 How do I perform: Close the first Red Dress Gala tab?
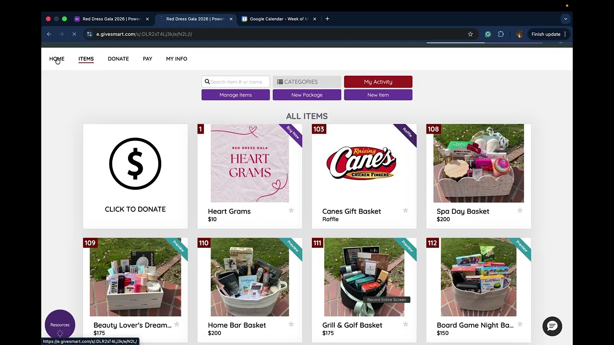click(147, 19)
